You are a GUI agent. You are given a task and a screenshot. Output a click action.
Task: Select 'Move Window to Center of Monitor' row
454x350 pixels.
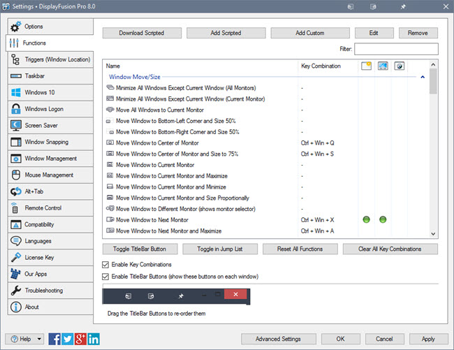(265, 143)
